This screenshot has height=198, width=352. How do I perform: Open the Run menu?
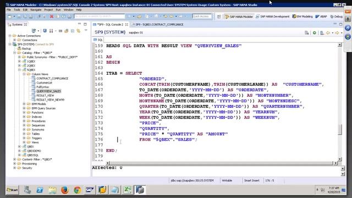58,10
